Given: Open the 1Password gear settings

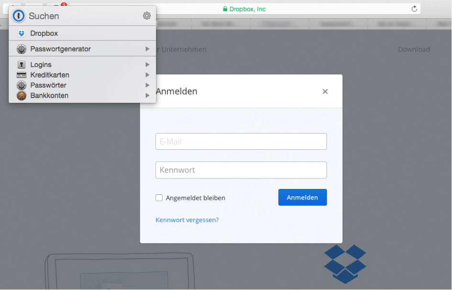Looking at the screenshot, I should click(x=147, y=16).
